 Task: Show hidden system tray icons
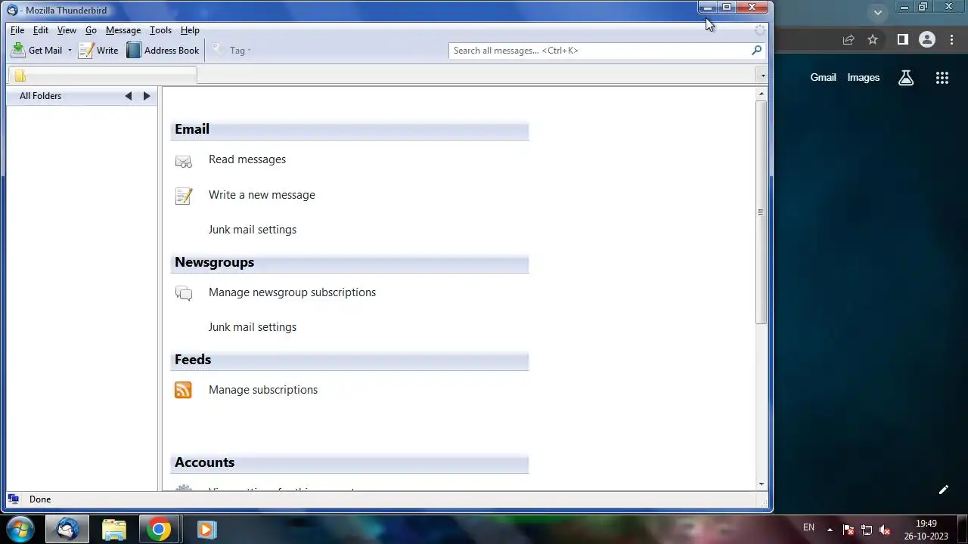click(830, 530)
